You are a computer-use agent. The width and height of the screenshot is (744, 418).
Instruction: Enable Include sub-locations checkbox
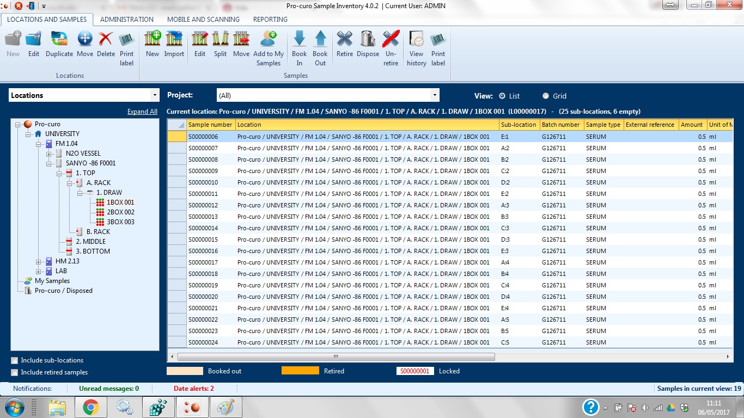pos(14,360)
